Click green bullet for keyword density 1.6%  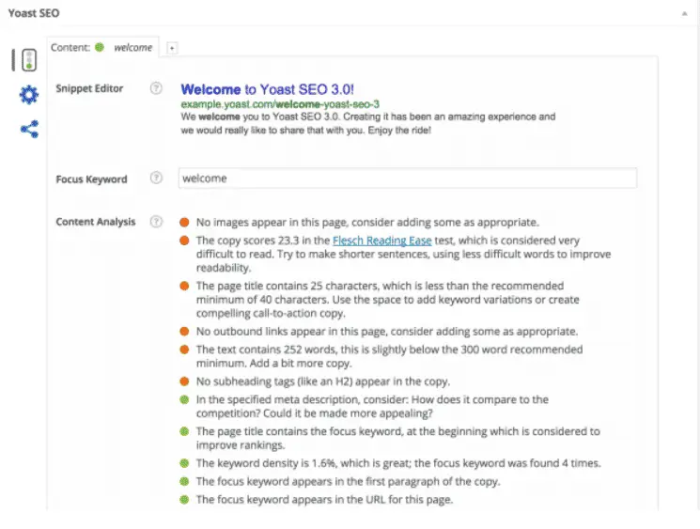[x=184, y=463]
